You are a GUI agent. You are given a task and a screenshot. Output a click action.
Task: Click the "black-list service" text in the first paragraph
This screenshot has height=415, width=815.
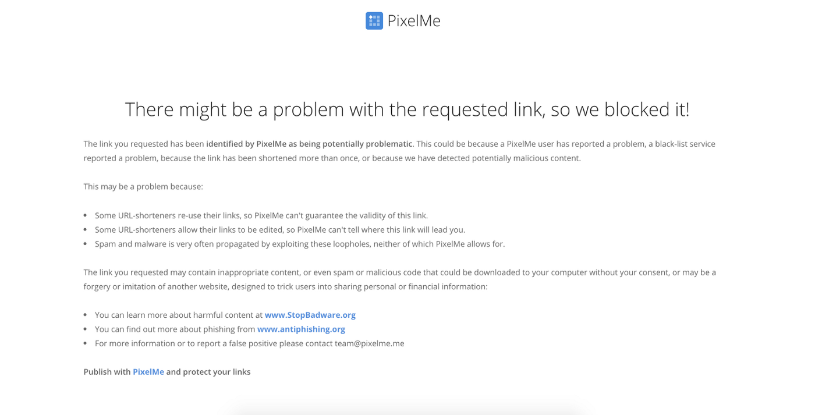tap(681, 144)
